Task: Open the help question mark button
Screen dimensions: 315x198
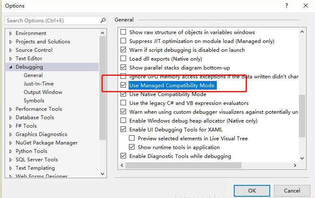Action: (287, 5)
